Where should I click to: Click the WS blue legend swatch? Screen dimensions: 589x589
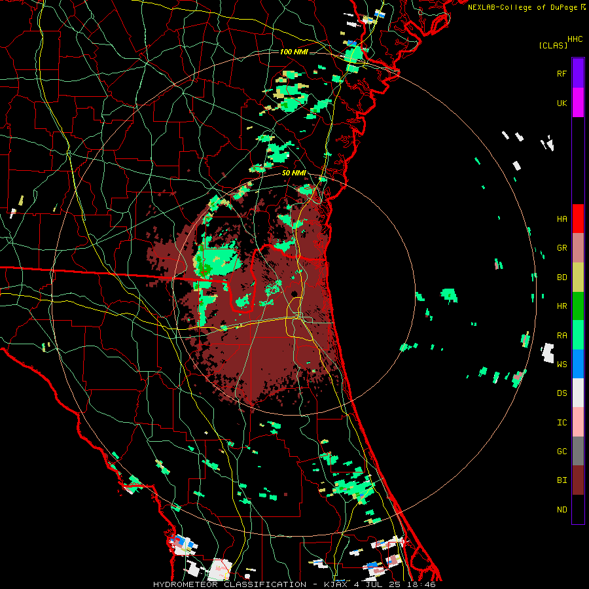pyautogui.click(x=578, y=364)
